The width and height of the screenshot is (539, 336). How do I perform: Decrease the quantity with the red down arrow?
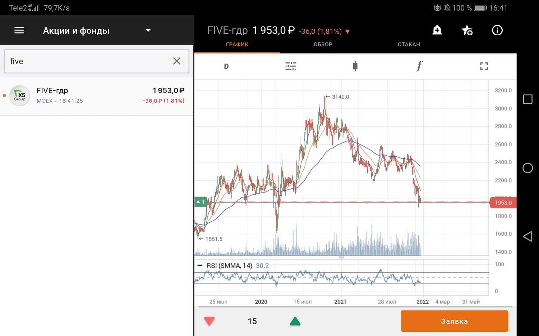[x=209, y=321]
